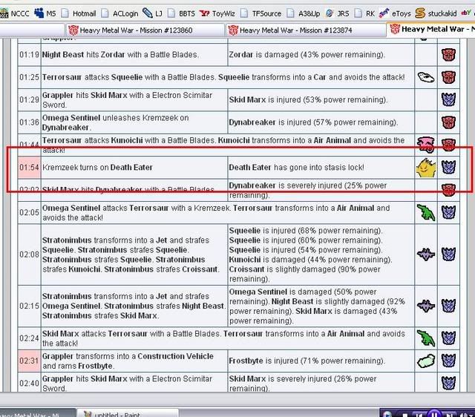This screenshot has height=417, width=475.
Task: Click the 02:15 time cell
Action: pyautogui.click(x=29, y=306)
